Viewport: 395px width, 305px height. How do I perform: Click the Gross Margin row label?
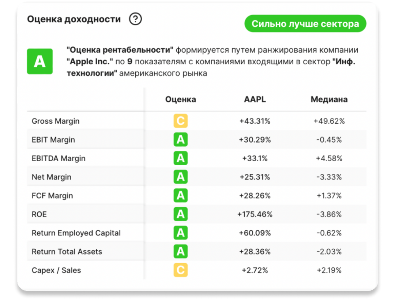point(56,121)
